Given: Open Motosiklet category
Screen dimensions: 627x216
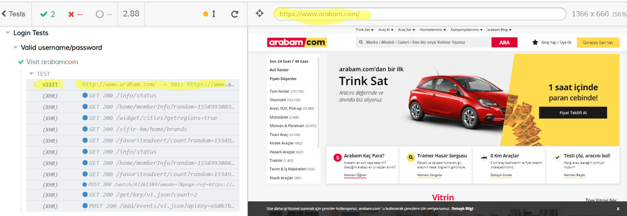Looking at the screenshot, I should (x=284, y=117).
